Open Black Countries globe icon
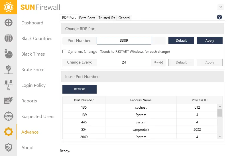Image resolution: width=228 pixels, height=156 pixels. pos(9,38)
